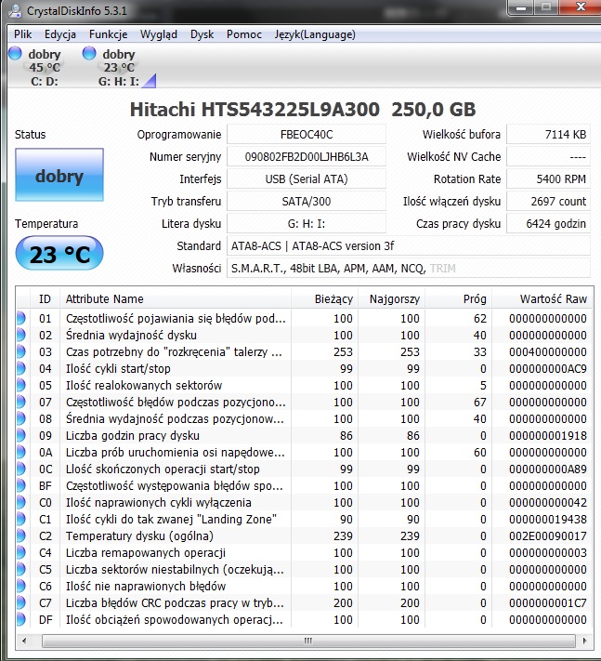Click status icon for attribute 08

pyautogui.click(x=21, y=418)
